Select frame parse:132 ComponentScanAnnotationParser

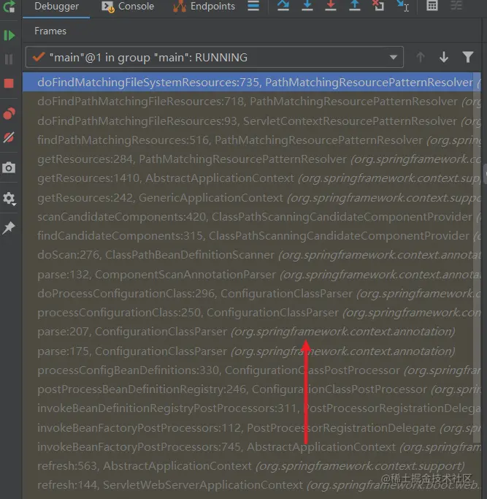click(x=251, y=274)
